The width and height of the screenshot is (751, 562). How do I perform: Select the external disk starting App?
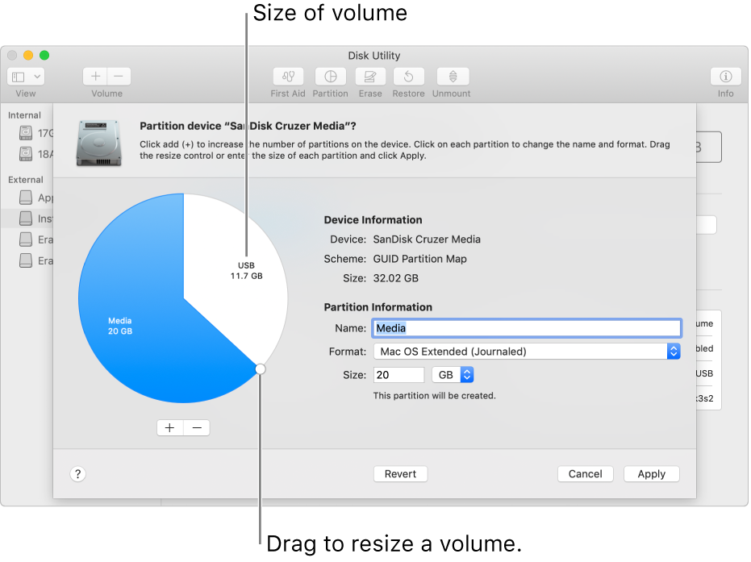pyautogui.click(x=36, y=198)
